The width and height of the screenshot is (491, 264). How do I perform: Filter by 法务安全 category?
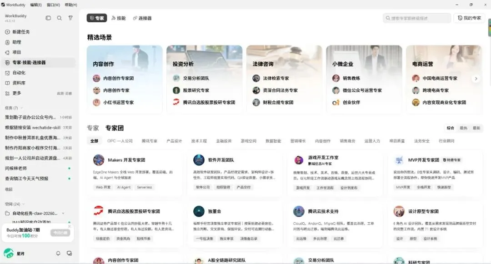(x=422, y=141)
